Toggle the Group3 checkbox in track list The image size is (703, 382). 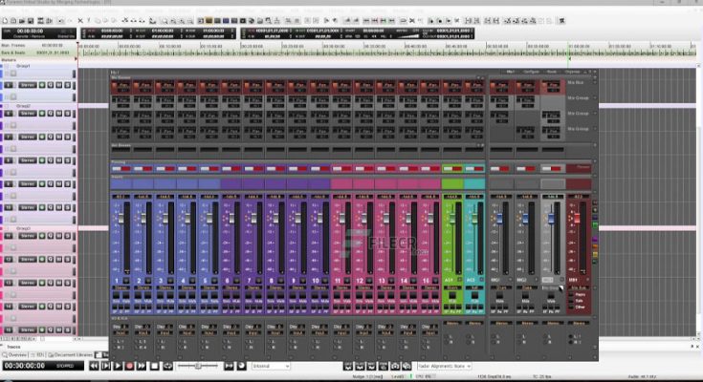point(6,229)
